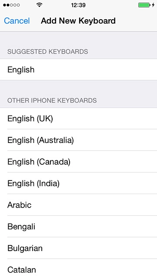Screen dimensions: 157x279
Task: Tap the blank space right of Arabic
Action: (x=94, y=205)
